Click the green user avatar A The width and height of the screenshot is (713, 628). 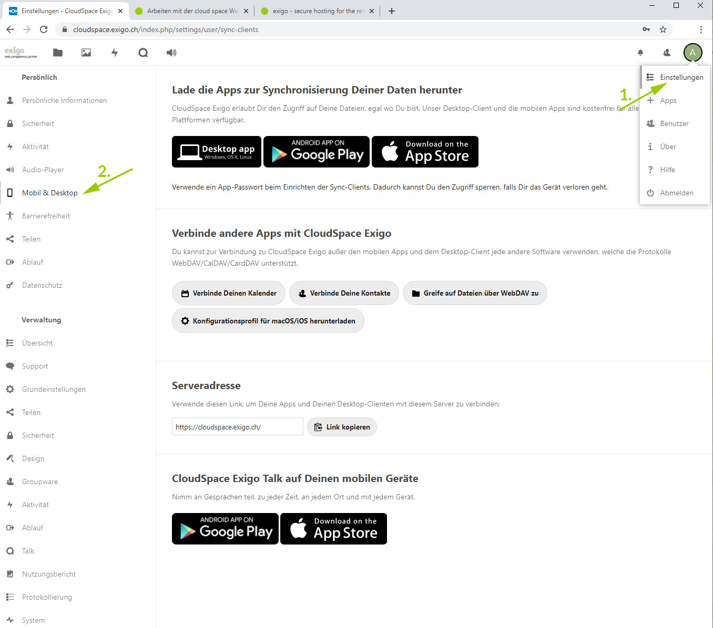coord(692,53)
